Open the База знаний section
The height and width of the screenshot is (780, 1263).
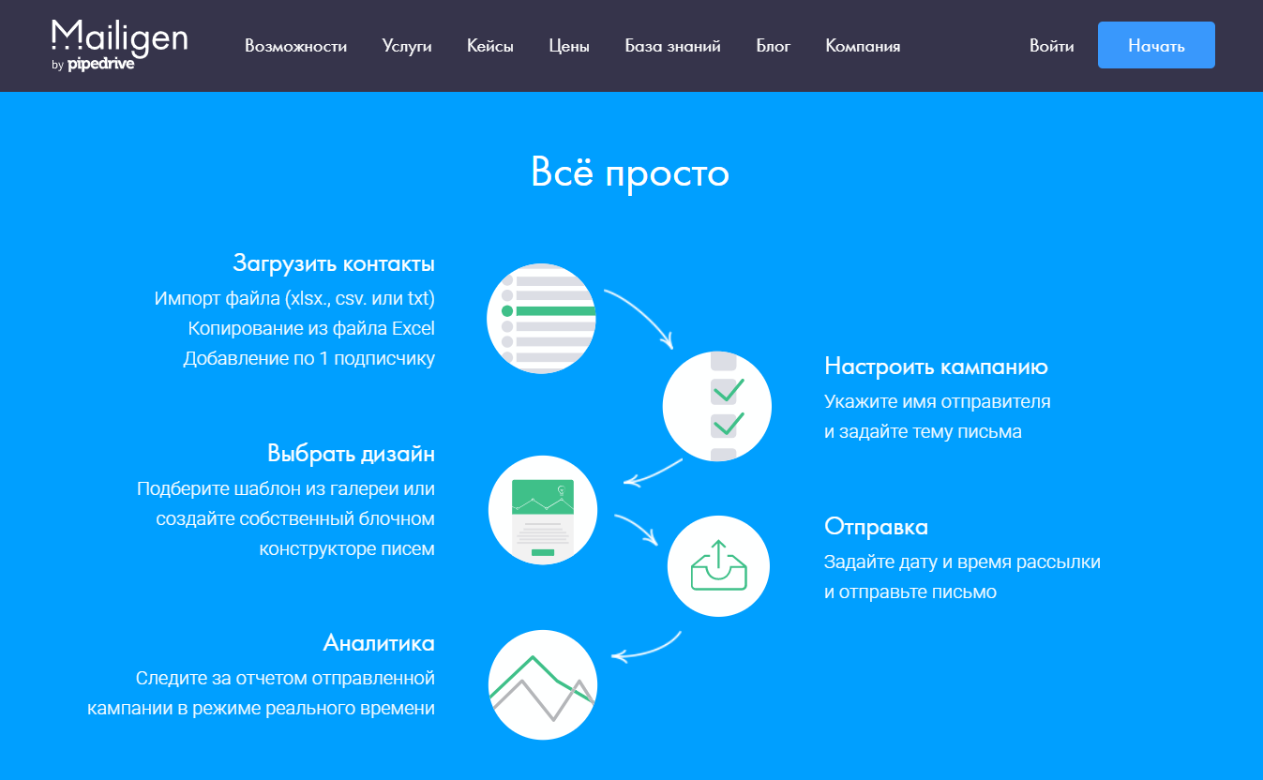pos(672,45)
